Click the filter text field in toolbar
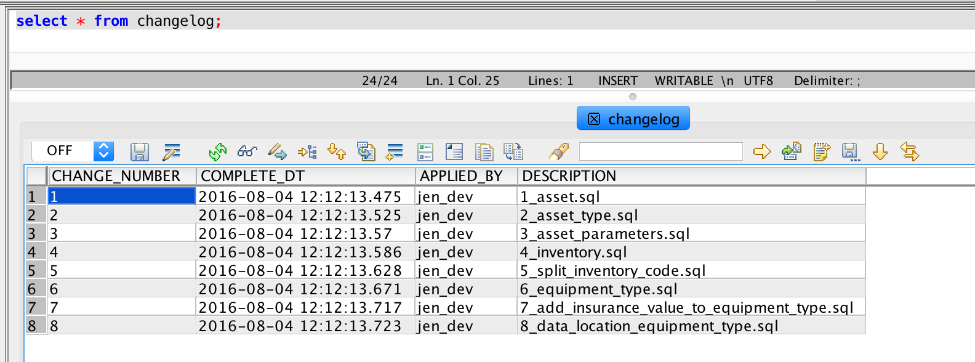975x362 pixels. [660, 151]
